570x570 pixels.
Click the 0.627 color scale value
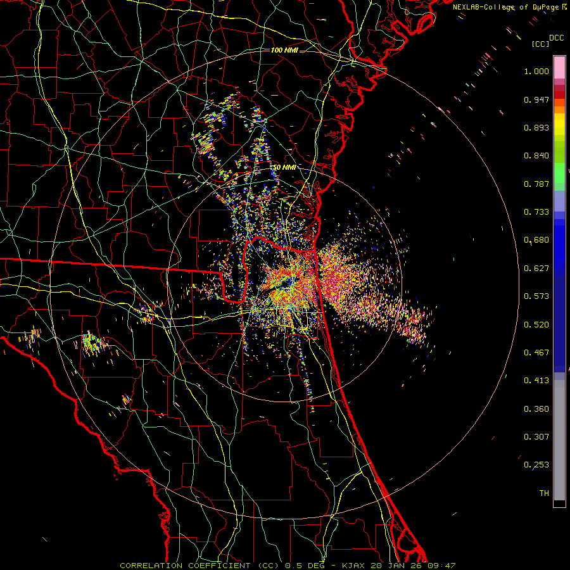[536, 269]
